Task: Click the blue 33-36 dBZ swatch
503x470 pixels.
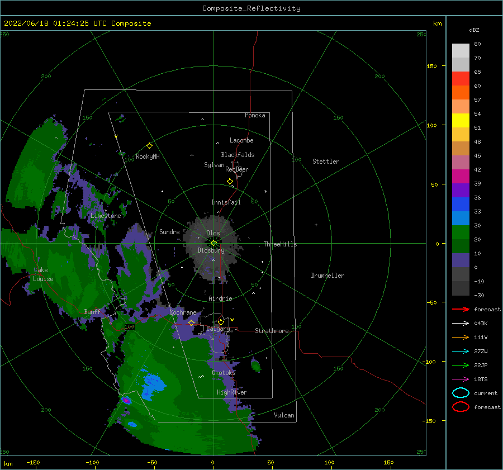Action: 461,204
